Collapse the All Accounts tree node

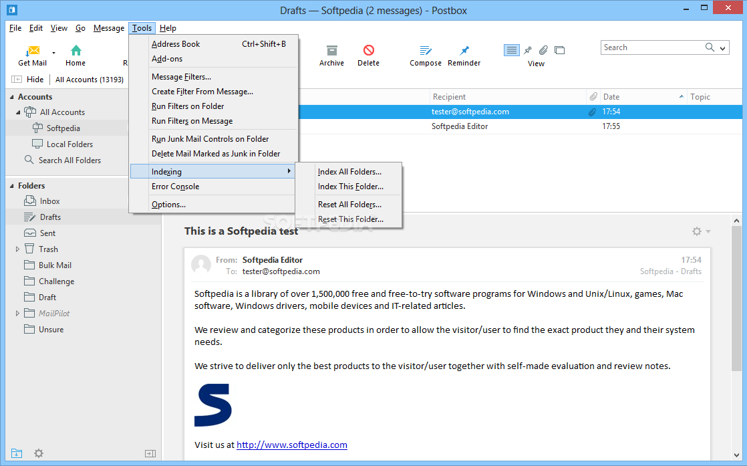18,112
